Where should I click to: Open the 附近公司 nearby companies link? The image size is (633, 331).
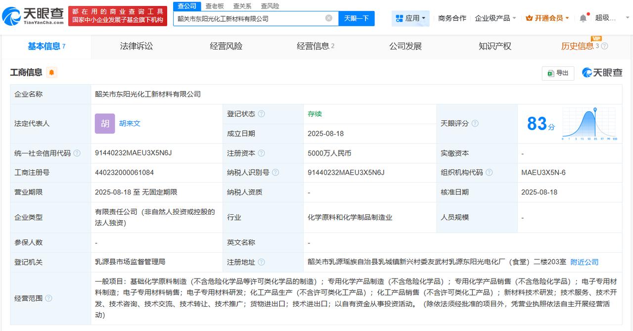pyautogui.click(x=585, y=262)
